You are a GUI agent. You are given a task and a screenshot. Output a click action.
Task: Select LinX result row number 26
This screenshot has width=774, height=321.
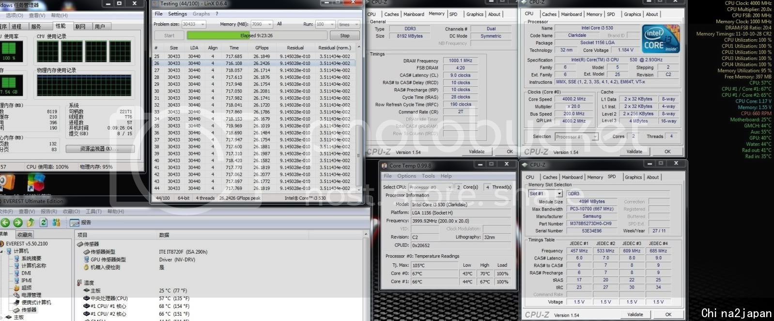253,63
